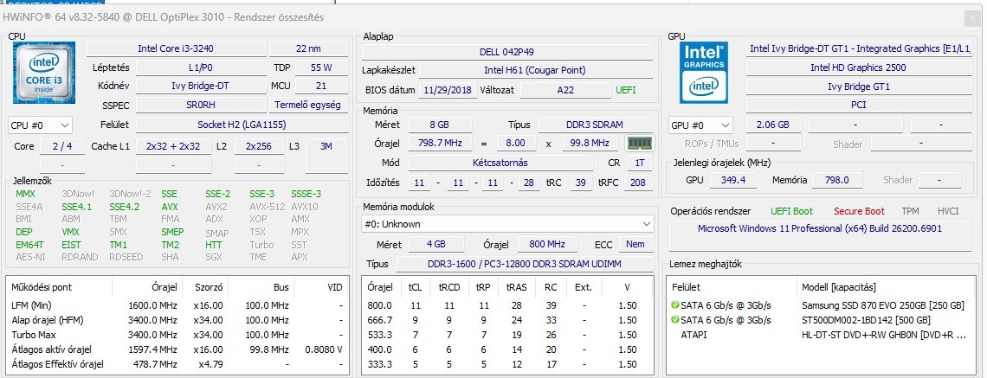This screenshot has width=987, height=378.
Task: Click the TPM status label
Action: (910, 211)
